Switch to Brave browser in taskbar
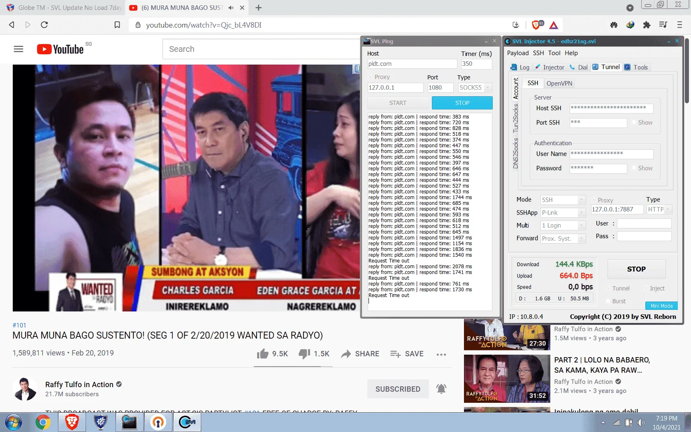This screenshot has width=691, height=432. 72,422
